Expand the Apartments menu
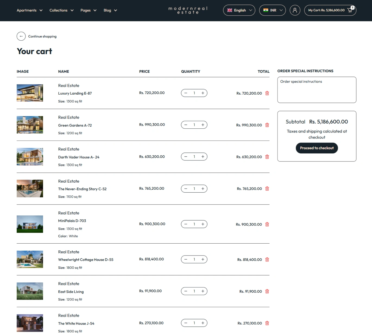Viewport: 372px width, 336px height. click(x=29, y=10)
